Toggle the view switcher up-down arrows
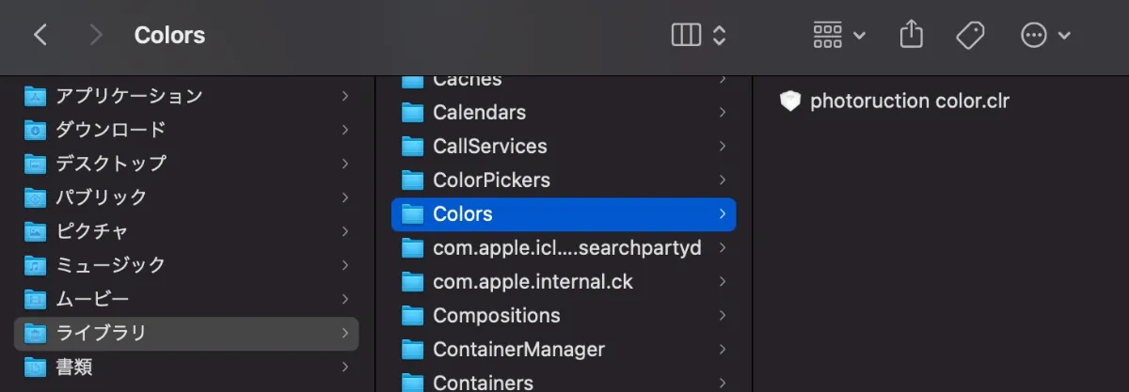The image size is (1129, 392). tap(720, 36)
